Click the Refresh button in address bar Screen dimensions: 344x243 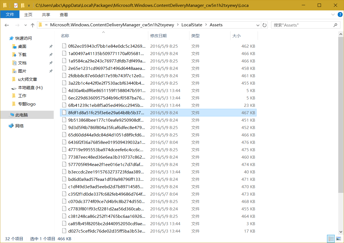click(x=265, y=25)
